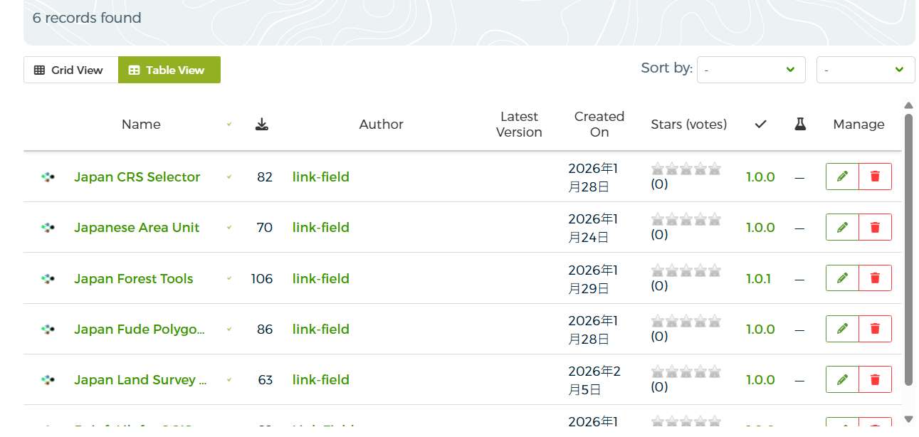This screenshot has width=919, height=437.
Task: Click the approved checkmark column header
Action: click(x=760, y=125)
